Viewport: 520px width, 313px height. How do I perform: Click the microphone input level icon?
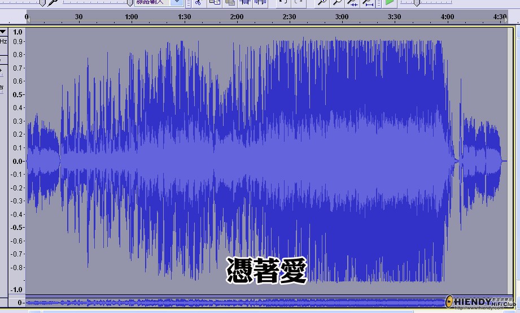tap(52, 2)
